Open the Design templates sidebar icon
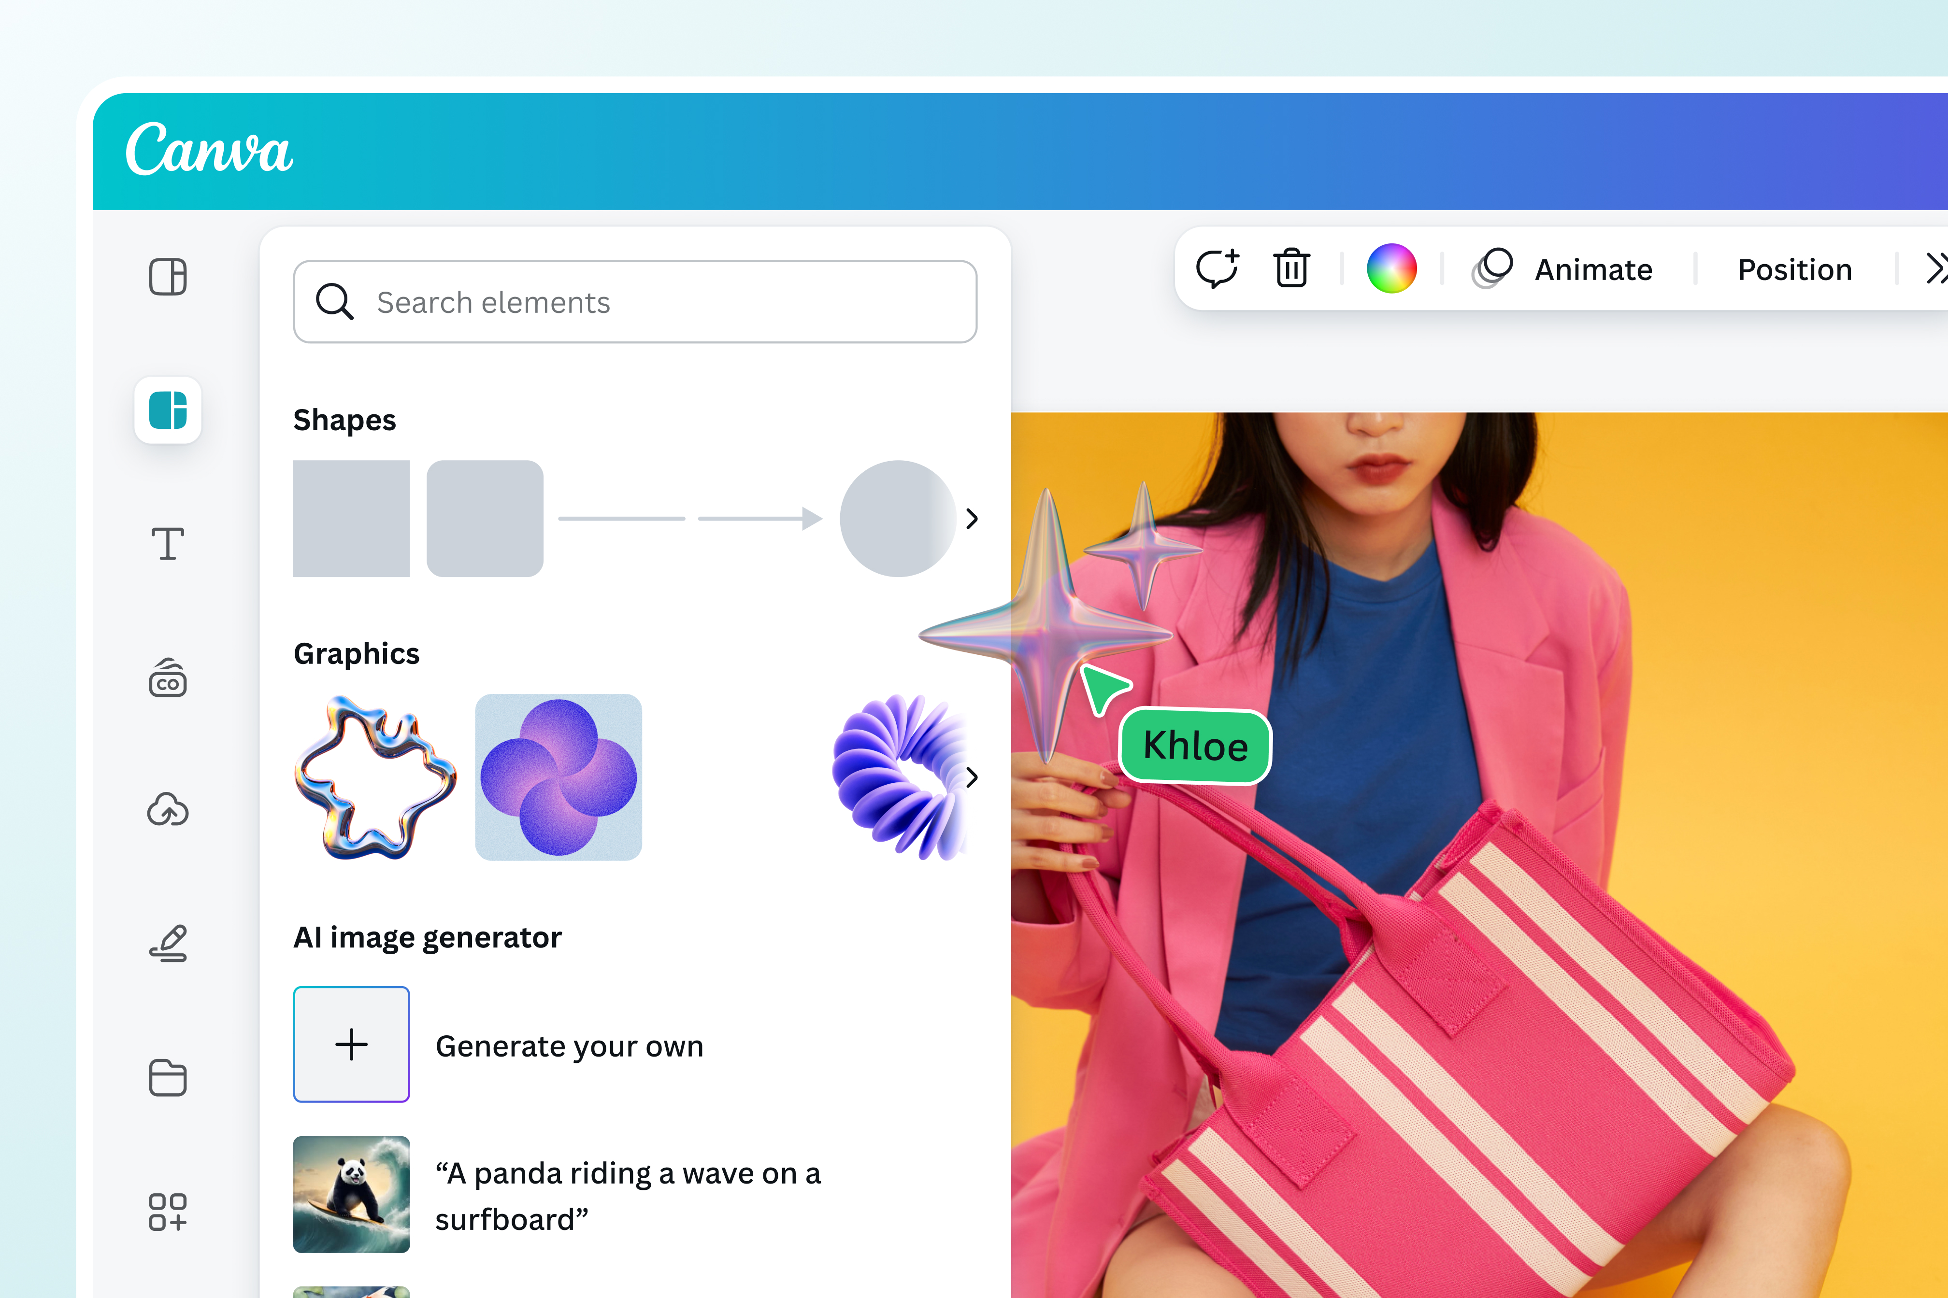The width and height of the screenshot is (1948, 1298). (167, 277)
